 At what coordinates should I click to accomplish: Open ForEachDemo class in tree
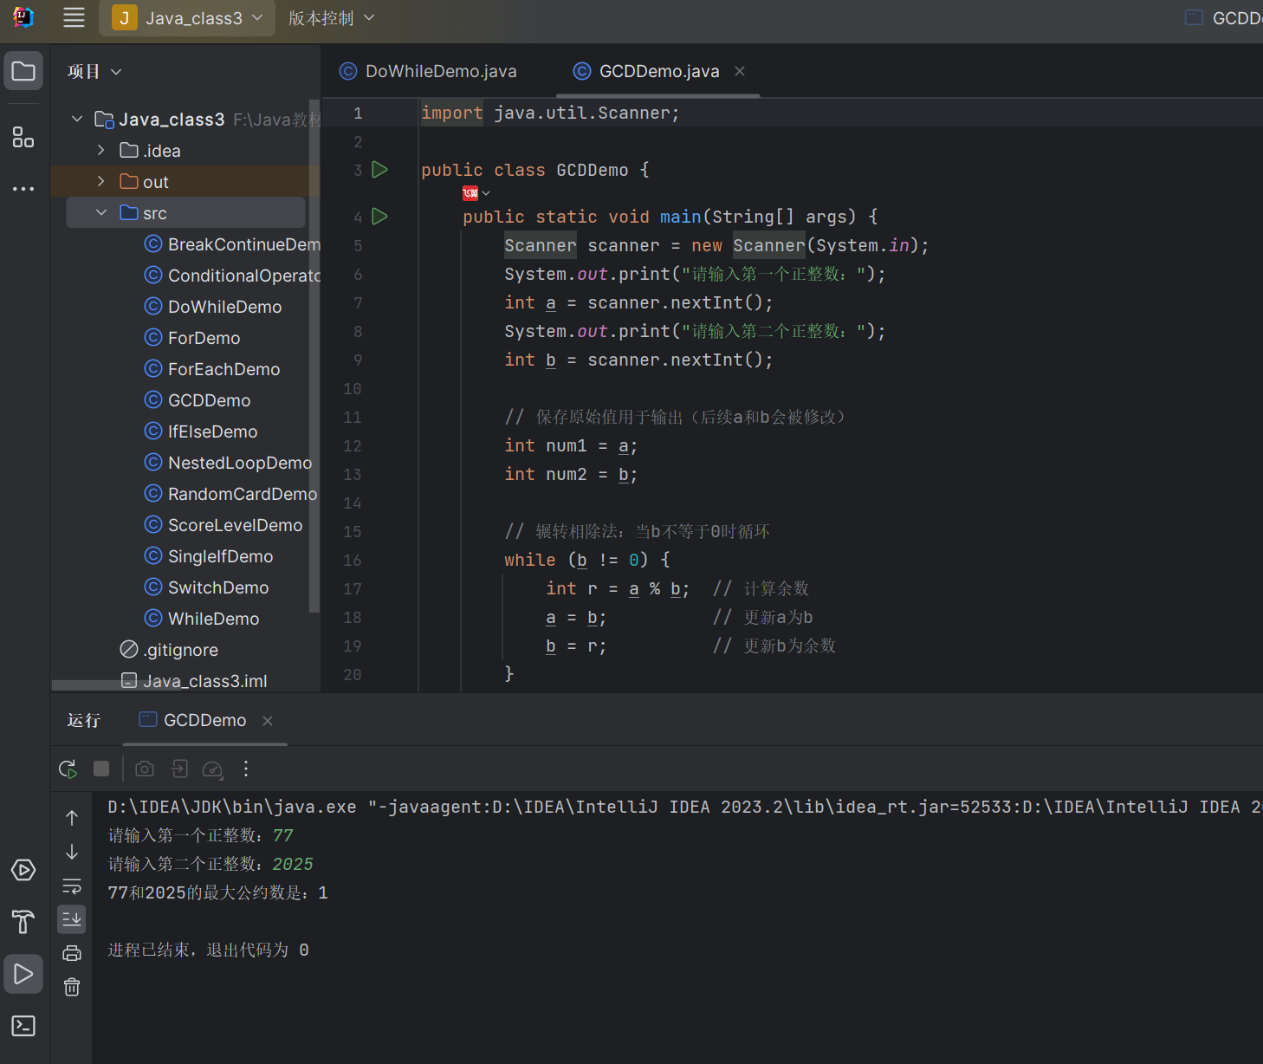[x=212, y=369]
